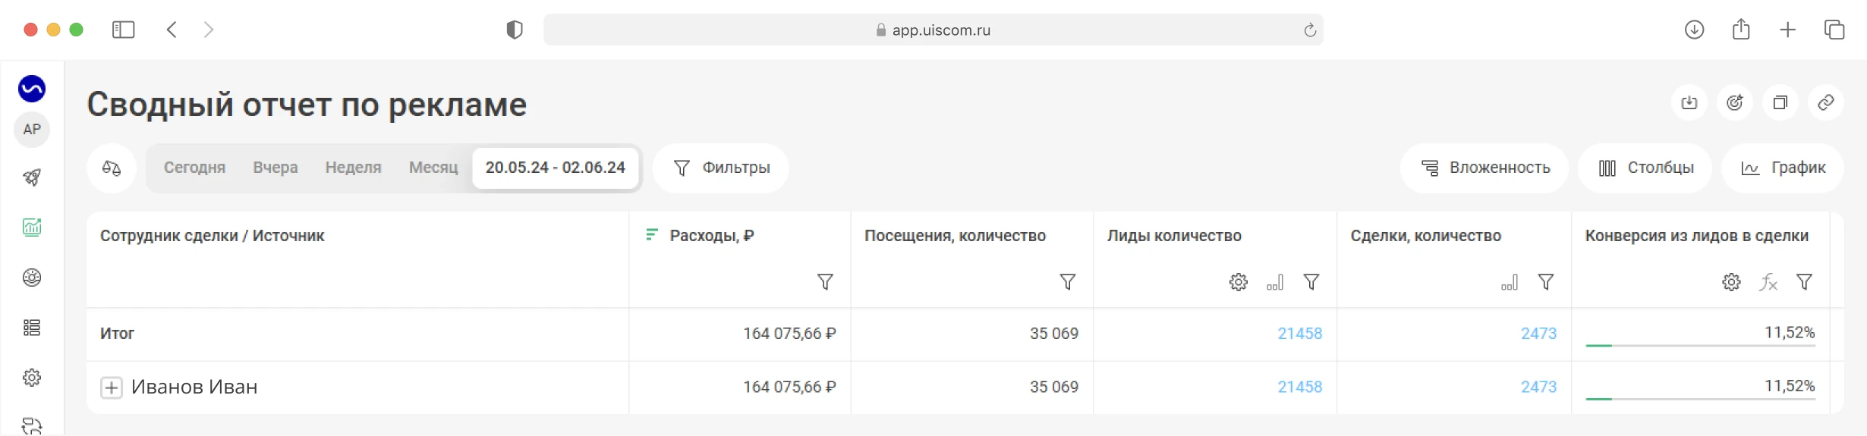Open the 21458 leads link in Итог row
This screenshot has width=1867, height=436.
point(1299,334)
